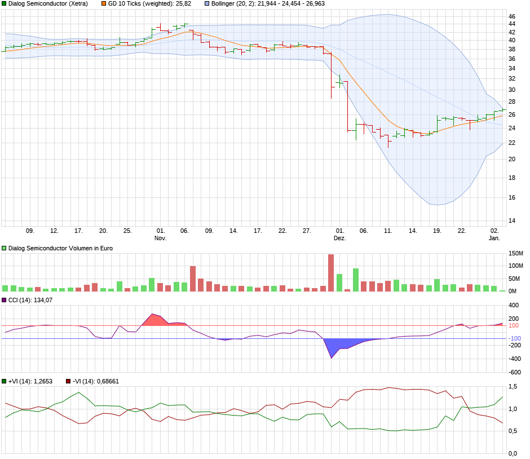530x459 pixels.
Task: Click the '0M' volume axis value
Action: click(513, 292)
